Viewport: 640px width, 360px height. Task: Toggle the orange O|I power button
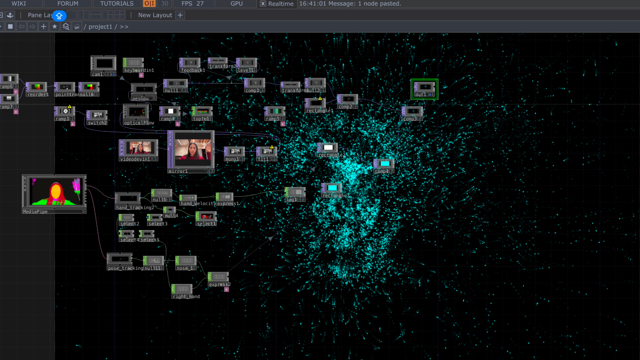click(149, 4)
